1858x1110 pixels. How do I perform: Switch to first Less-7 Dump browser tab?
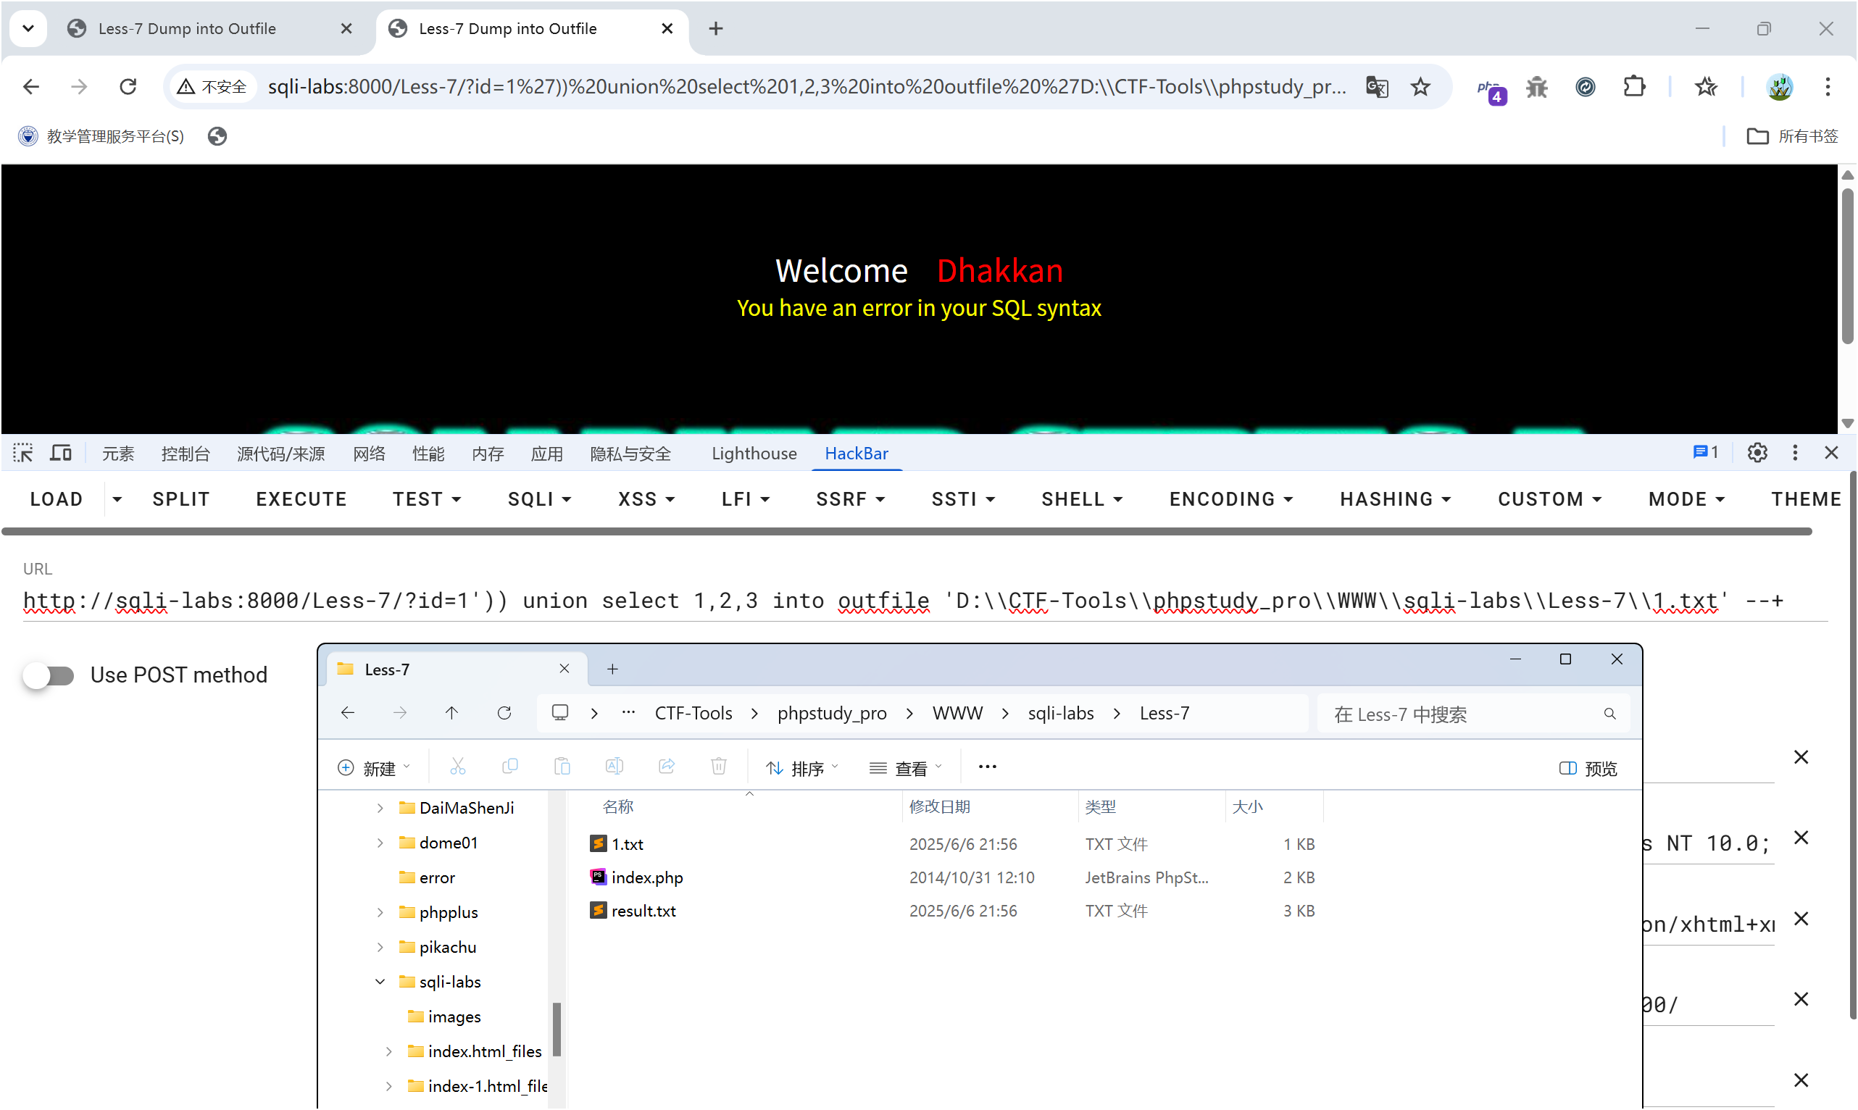(187, 28)
